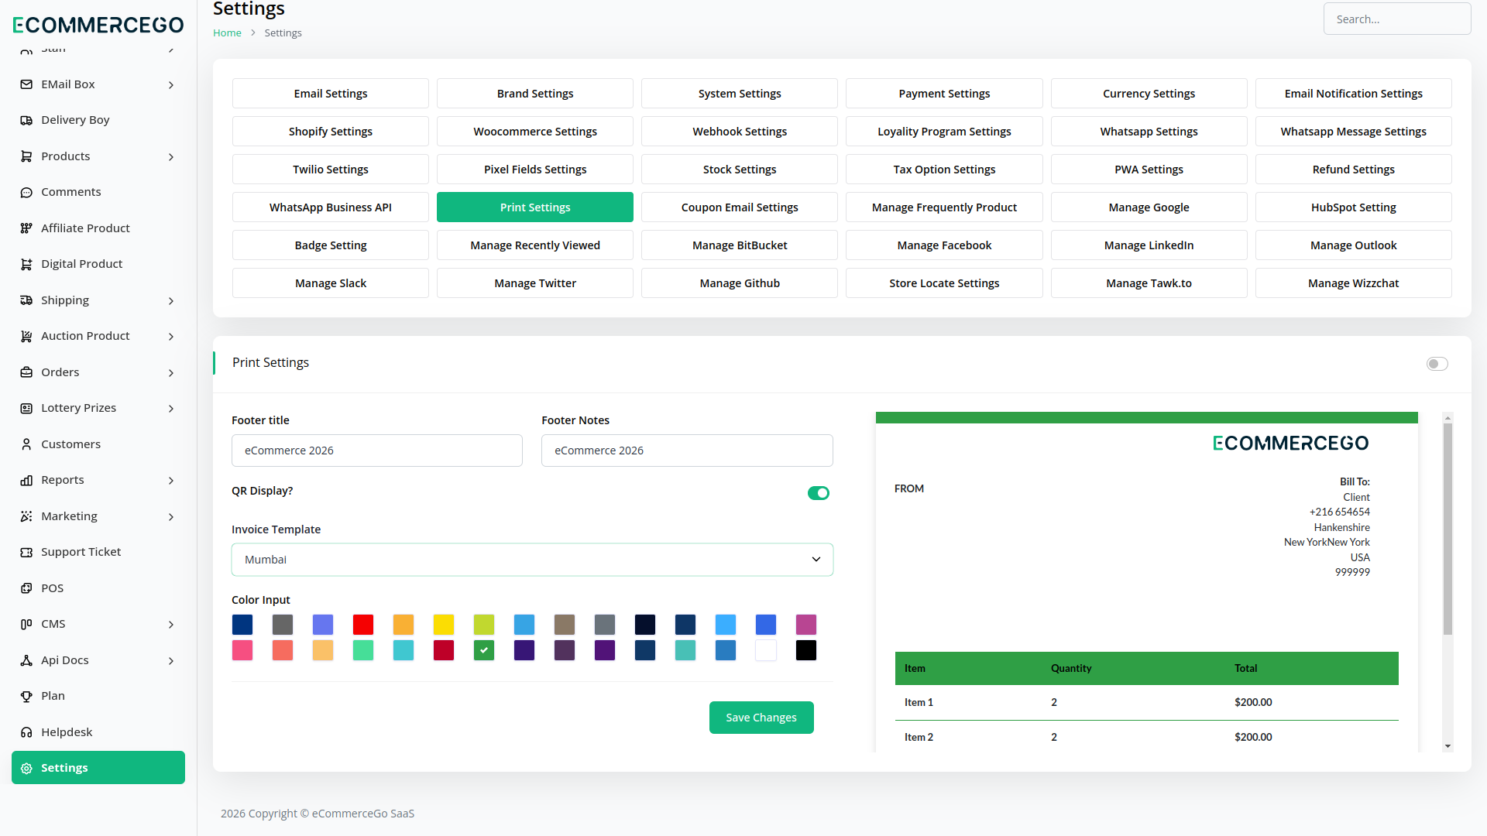Expand the Reports submenu chevron
The image size is (1487, 836).
(171, 481)
